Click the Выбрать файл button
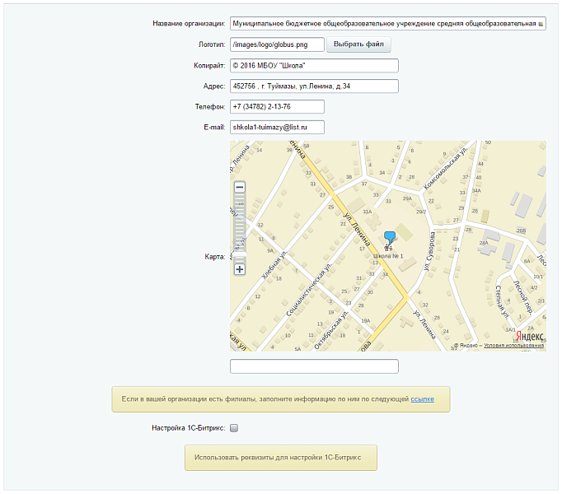This screenshot has width=562, height=494. 358,44
